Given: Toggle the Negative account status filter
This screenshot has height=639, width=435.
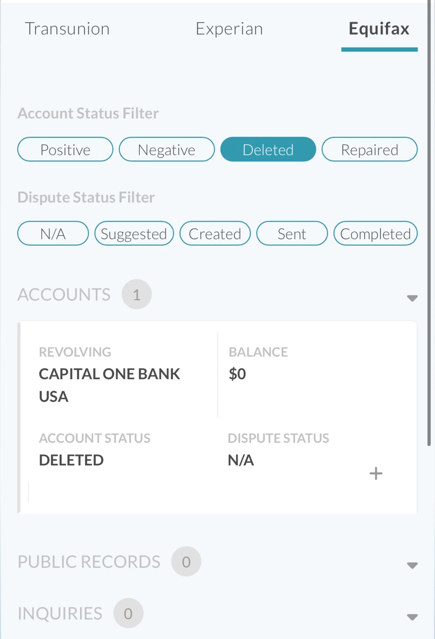Looking at the screenshot, I should pos(167,149).
